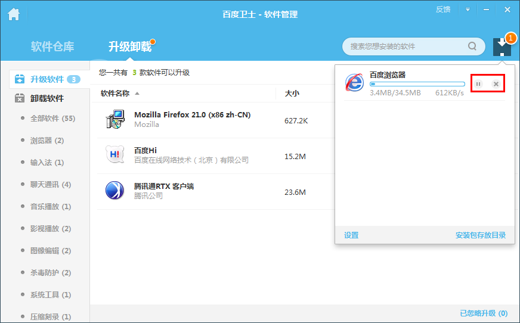Pause the 百度浏览器 download

478,84
